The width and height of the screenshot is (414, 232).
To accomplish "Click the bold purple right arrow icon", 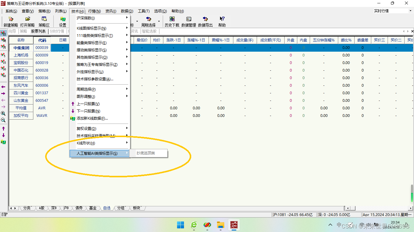I will (x=3, y=94).
